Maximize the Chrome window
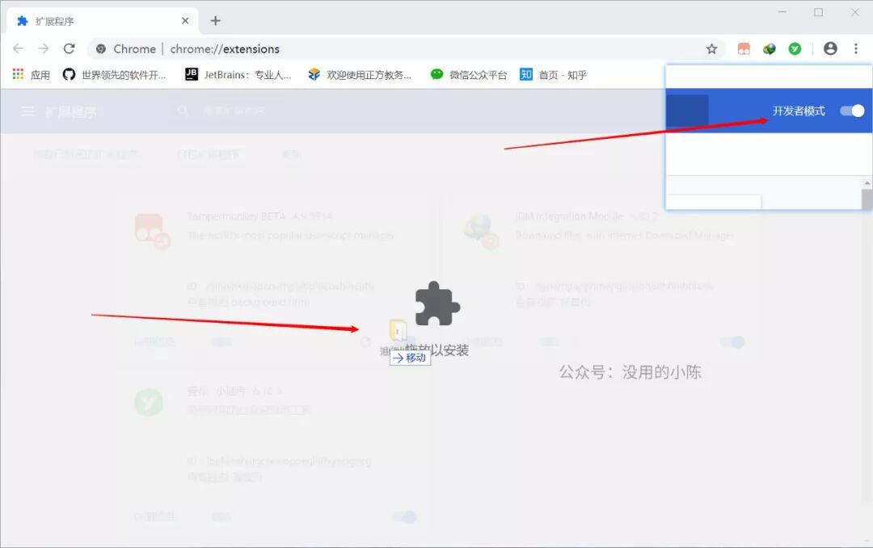This screenshot has height=548, width=873. [x=818, y=12]
